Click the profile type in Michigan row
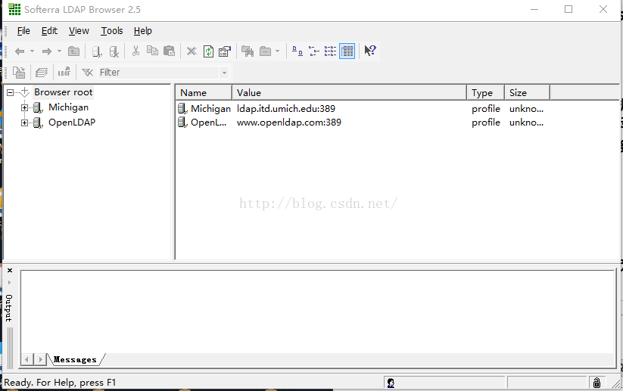 tap(485, 109)
